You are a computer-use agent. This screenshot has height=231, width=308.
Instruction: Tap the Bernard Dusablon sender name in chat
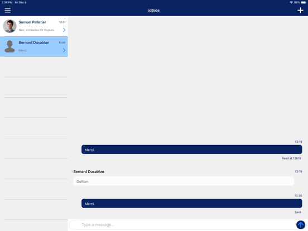tap(89, 171)
